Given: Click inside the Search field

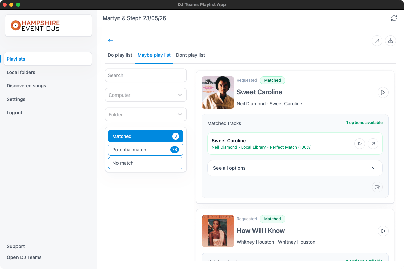Looking at the screenshot, I should point(145,75).
